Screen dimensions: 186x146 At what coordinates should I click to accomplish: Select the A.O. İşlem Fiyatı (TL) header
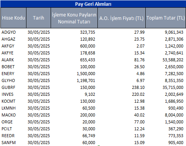click(x=122, y=18)
